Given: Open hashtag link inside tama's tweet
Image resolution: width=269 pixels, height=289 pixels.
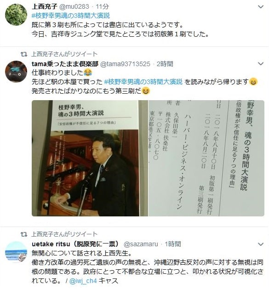Looking at the screenshot, I should point(143,82).
